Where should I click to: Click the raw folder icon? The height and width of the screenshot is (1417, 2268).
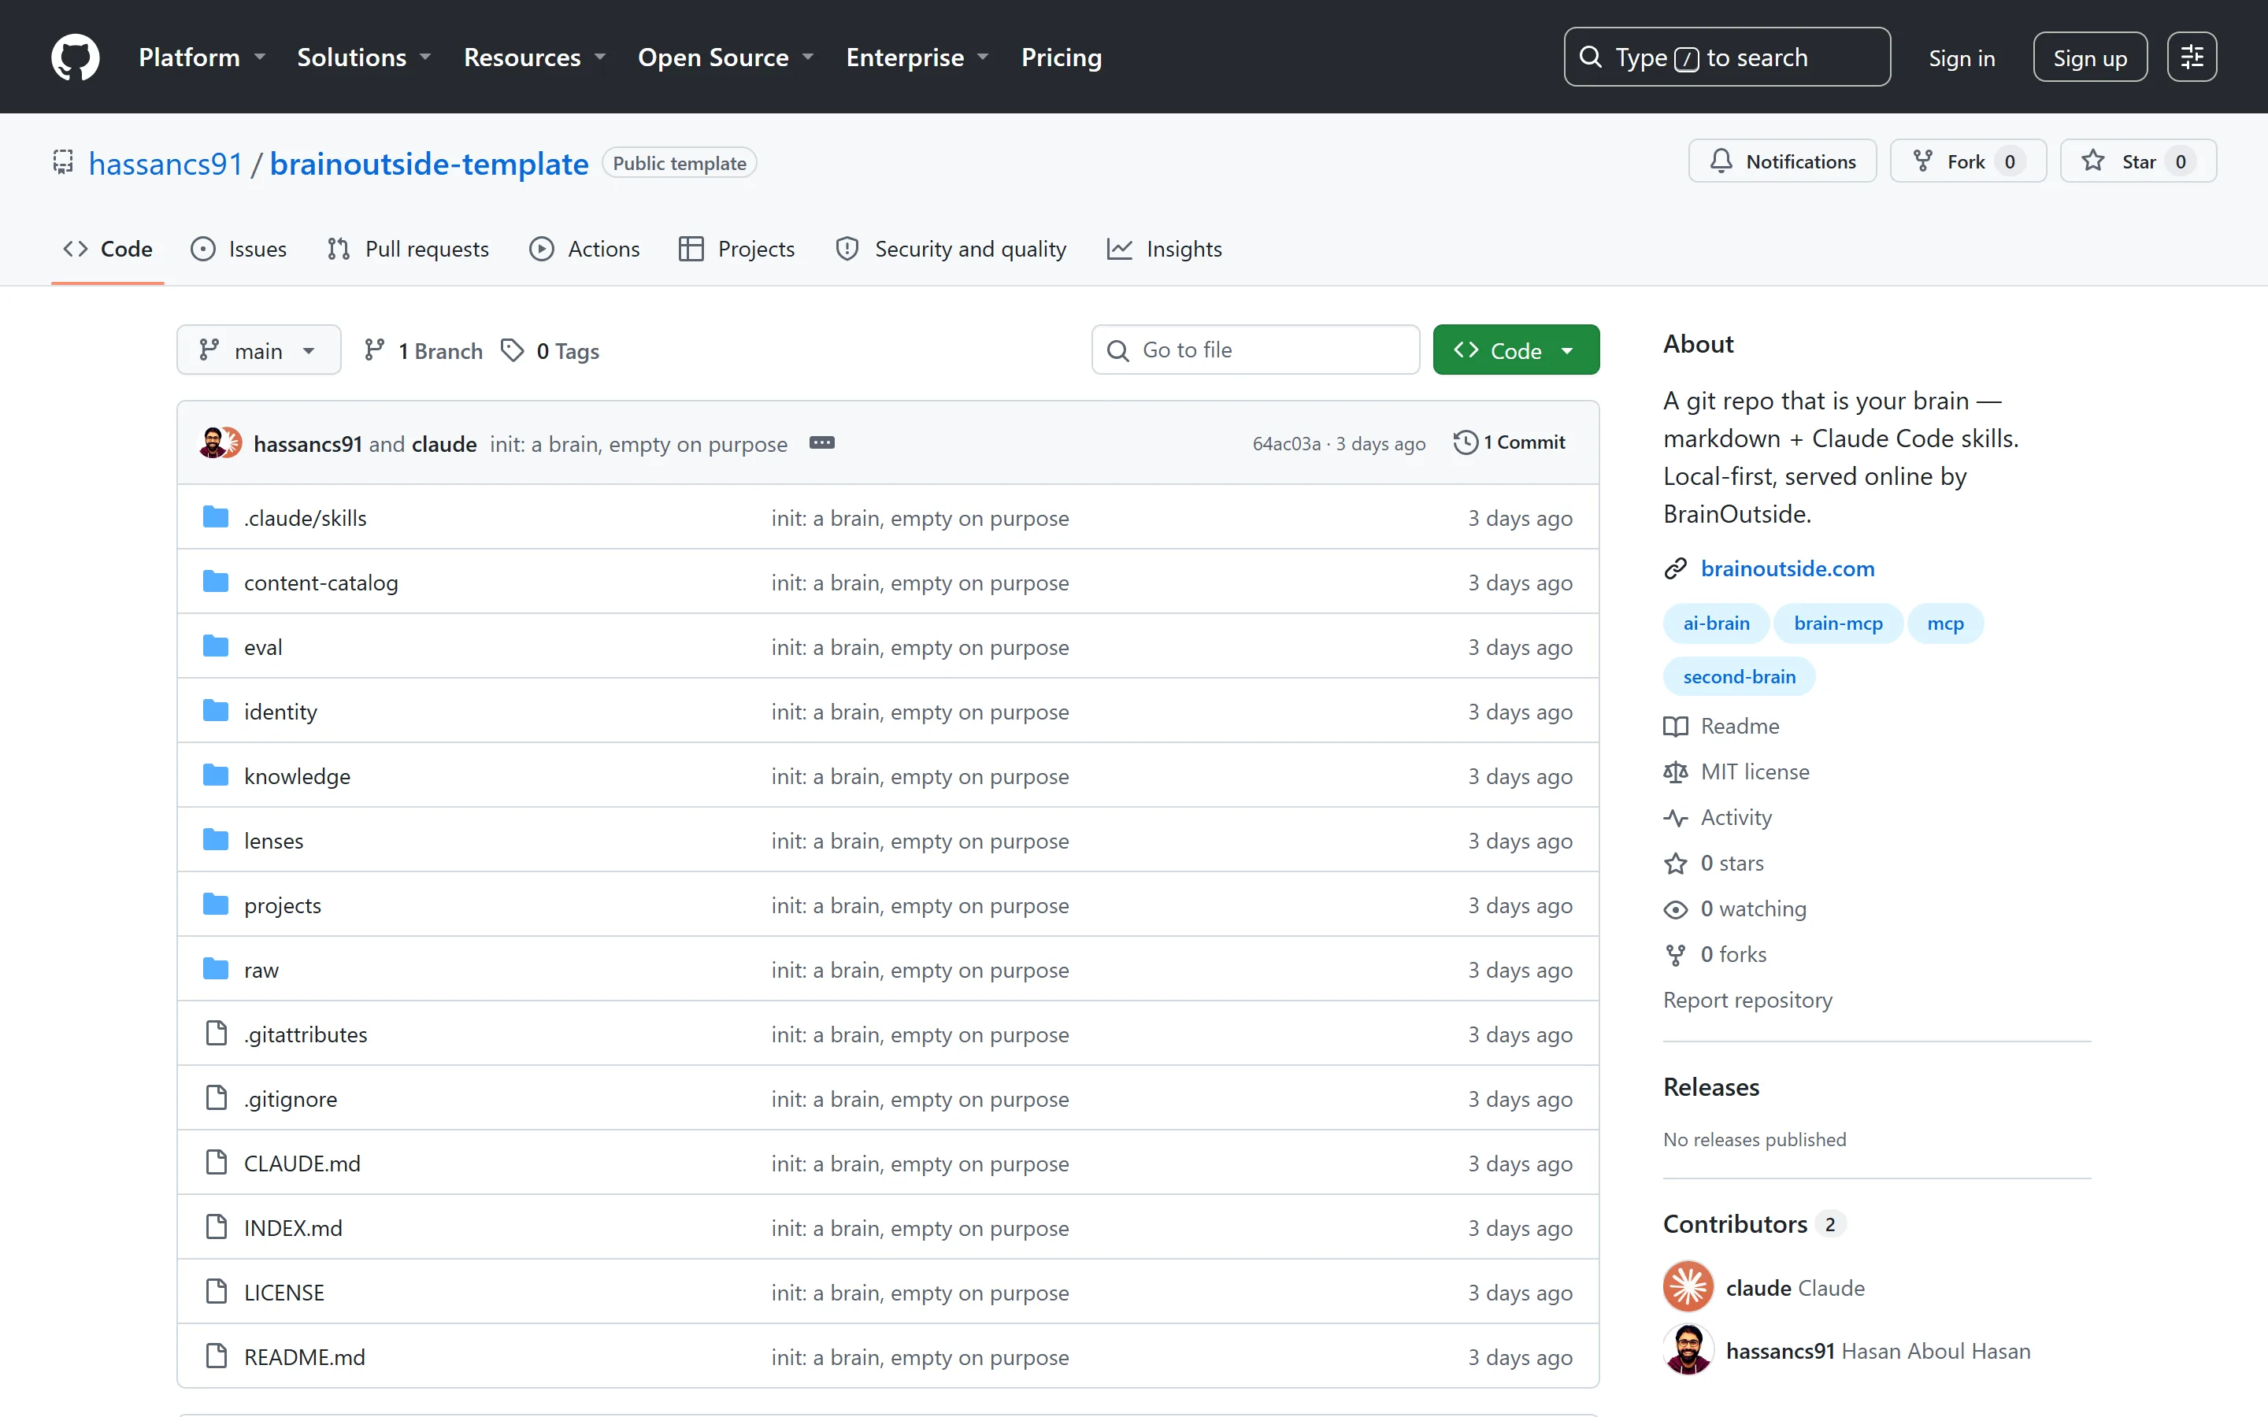216,969
